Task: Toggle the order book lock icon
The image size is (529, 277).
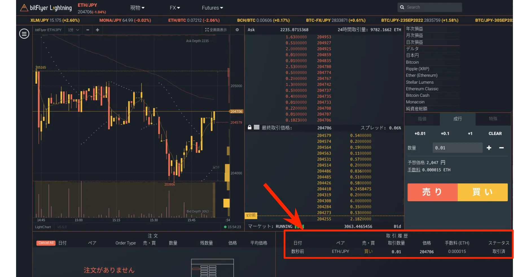Action: pos(249,127)
